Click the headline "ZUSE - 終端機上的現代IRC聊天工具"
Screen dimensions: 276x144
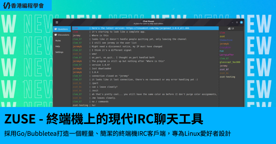pos(104,119)
